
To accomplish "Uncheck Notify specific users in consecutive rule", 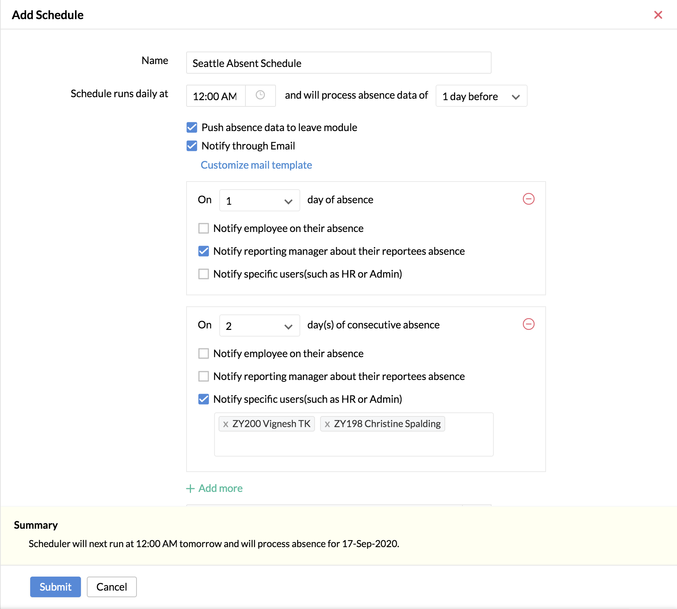I will pos(203,399).
